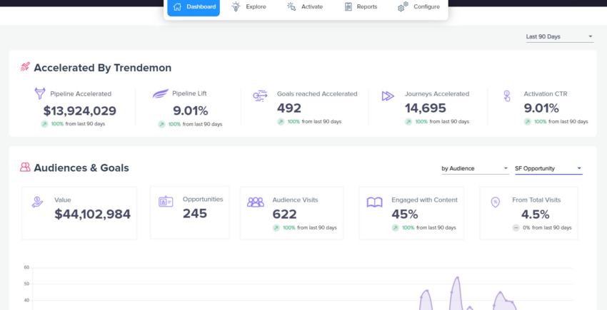Click the Engaged with Content book icon

[x=374, y=202]
